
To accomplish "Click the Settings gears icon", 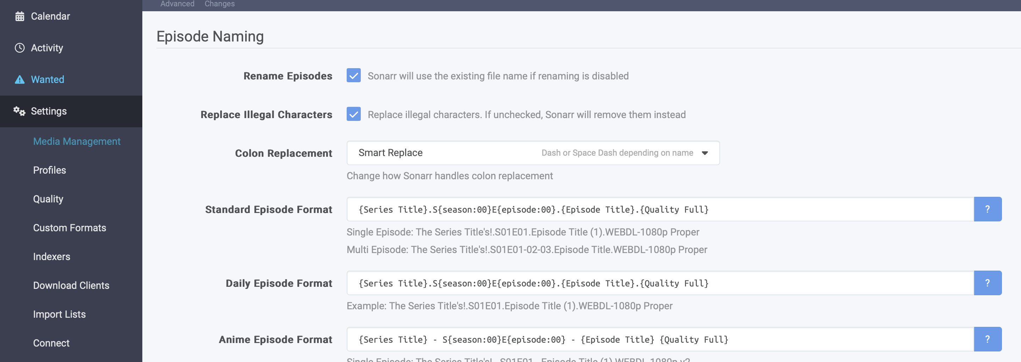I will pos(19,111).
